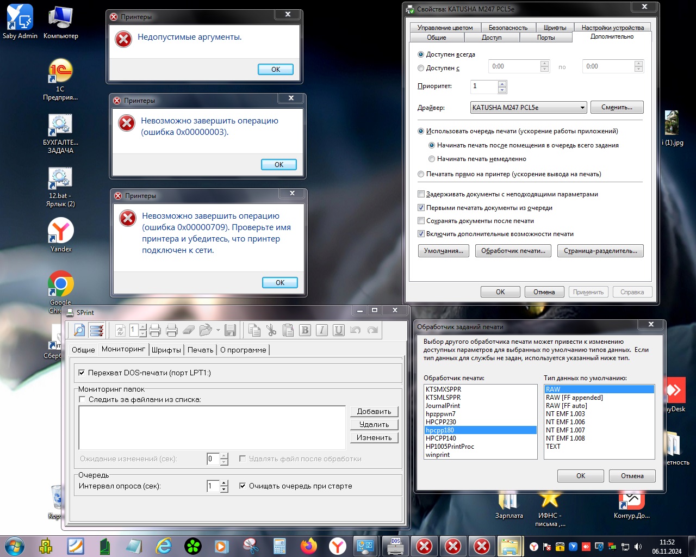Viewport: 696px width, 557px height.
Task: Click the refresh pages icon in SPrint toolbar
Action: [120, 330]
